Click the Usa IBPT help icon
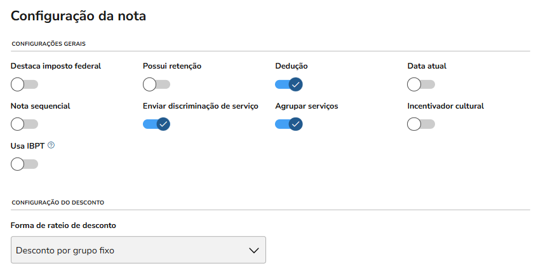The image size is (536, 275). pyautogui.click(x=51, y=145)
